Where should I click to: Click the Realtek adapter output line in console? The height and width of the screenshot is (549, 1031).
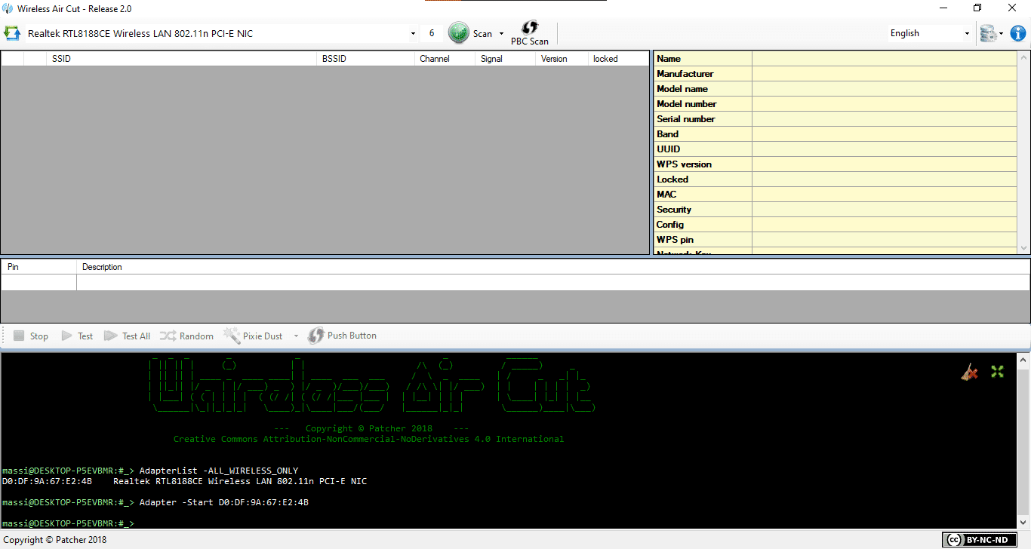[184, 481]
